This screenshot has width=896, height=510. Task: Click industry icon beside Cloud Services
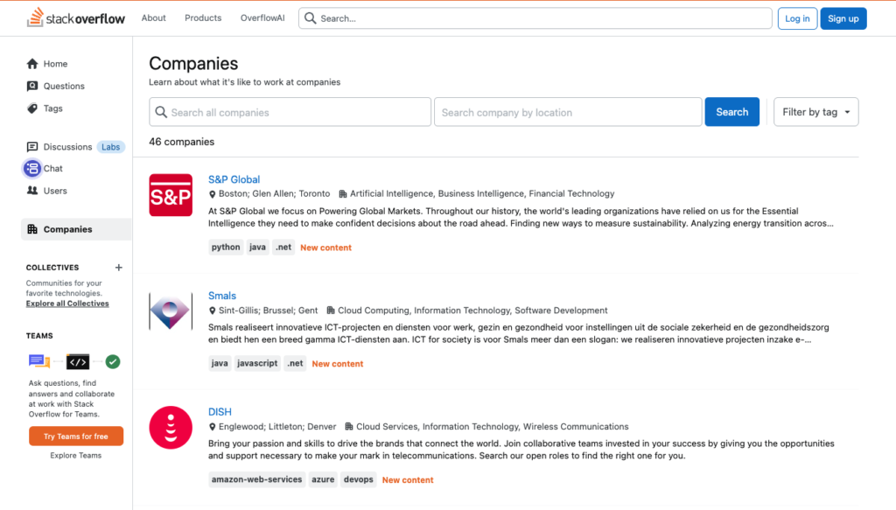[x=348, y=426]
